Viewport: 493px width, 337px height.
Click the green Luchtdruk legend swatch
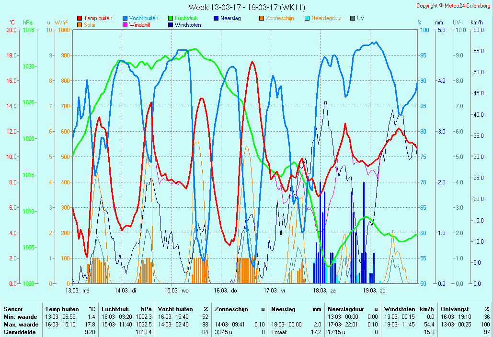[x=170, y=18]
